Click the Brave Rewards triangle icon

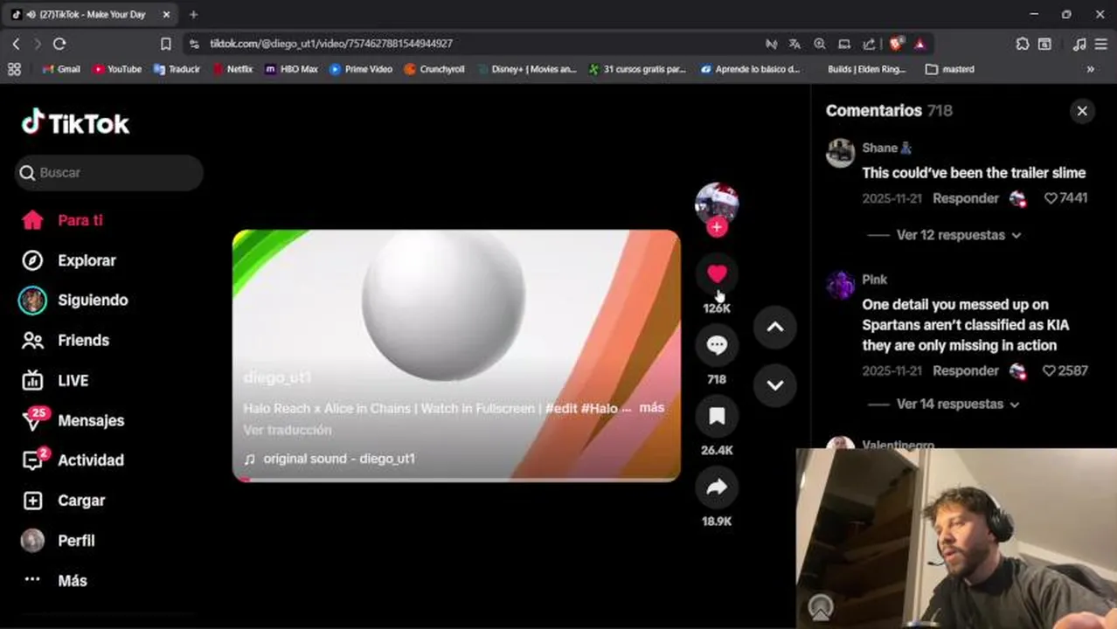click(920, 44)
